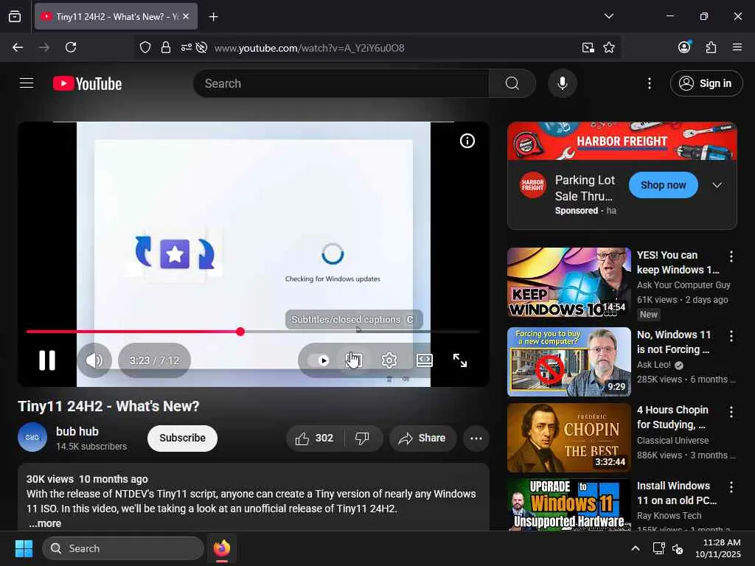Open browser extensions puzzle icon
Image resolution: width=755 pixels, height=566 pixels.
pos(711,47)
